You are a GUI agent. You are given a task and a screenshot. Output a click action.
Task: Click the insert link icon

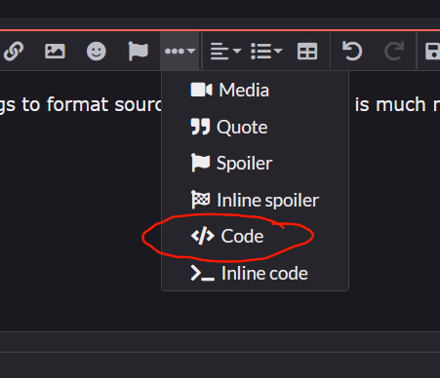13,51
